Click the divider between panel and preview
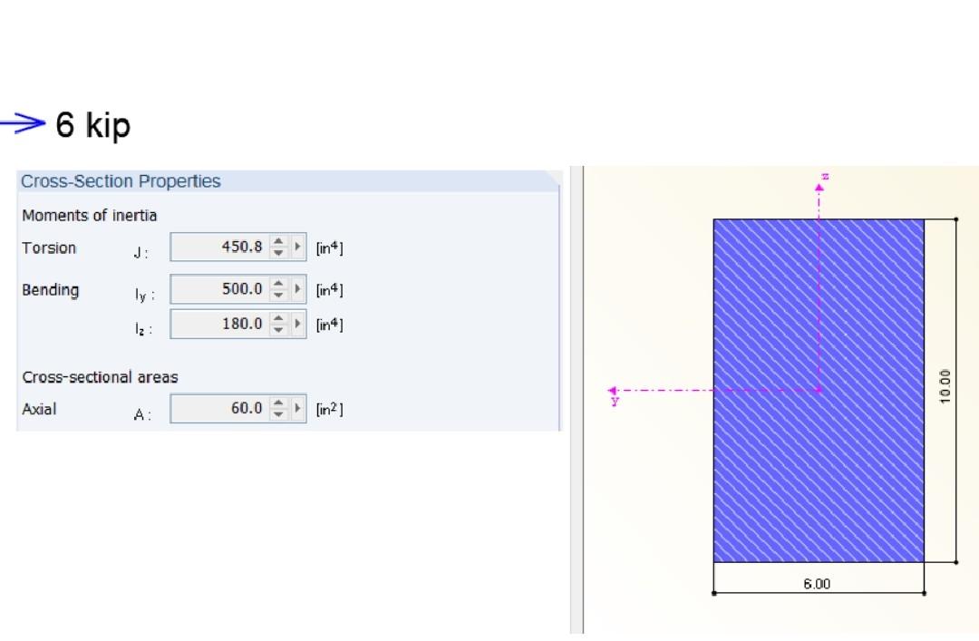This screenshot has height=641, width=979. [576, 399]
